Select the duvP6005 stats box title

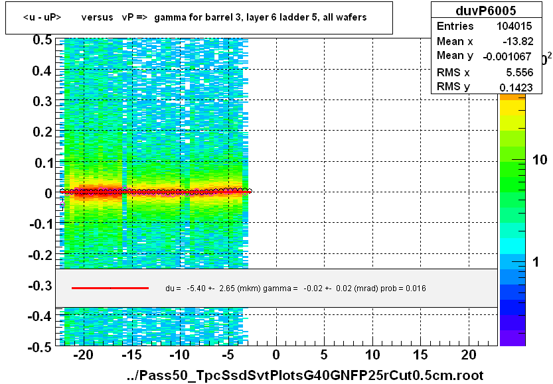click(x=486, y=11)
